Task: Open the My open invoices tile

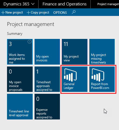Action: point(47,52)
